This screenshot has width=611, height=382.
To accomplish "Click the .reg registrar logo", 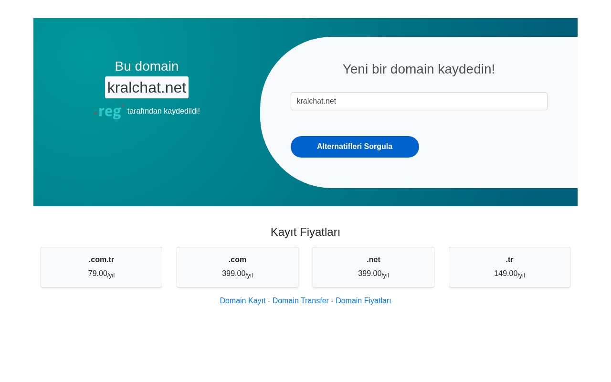I will tap(109, 111).
